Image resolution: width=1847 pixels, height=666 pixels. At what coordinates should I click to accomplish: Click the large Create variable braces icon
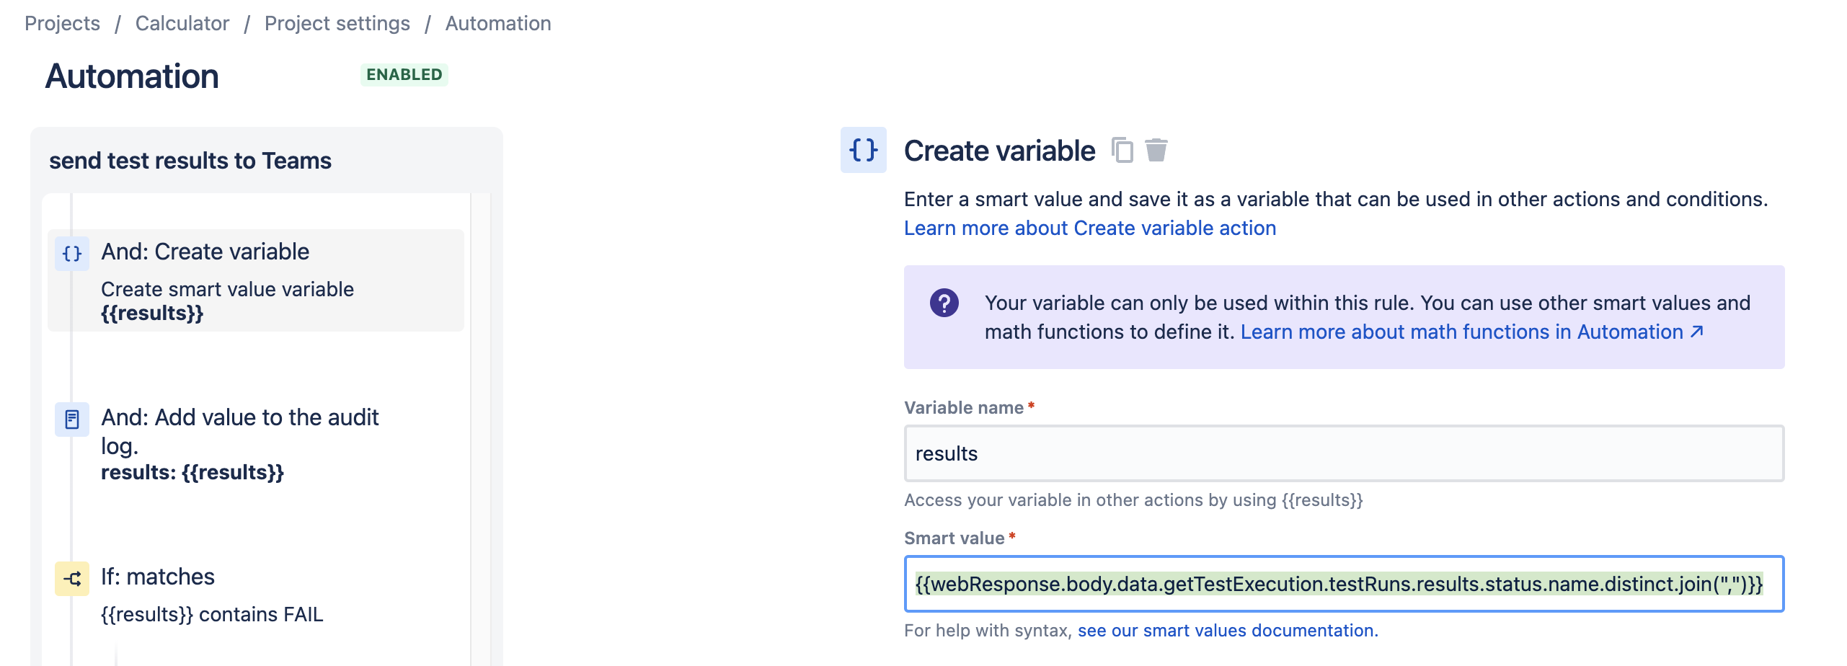(864, 150)
